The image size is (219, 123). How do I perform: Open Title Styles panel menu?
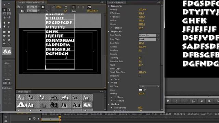(x=102, y=92)
